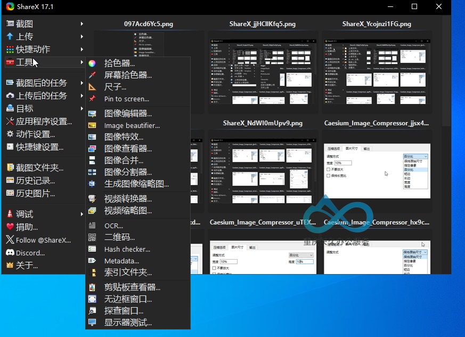
Task: Expand the 目标 destinations submenu arrow
Action: (81, 108)
